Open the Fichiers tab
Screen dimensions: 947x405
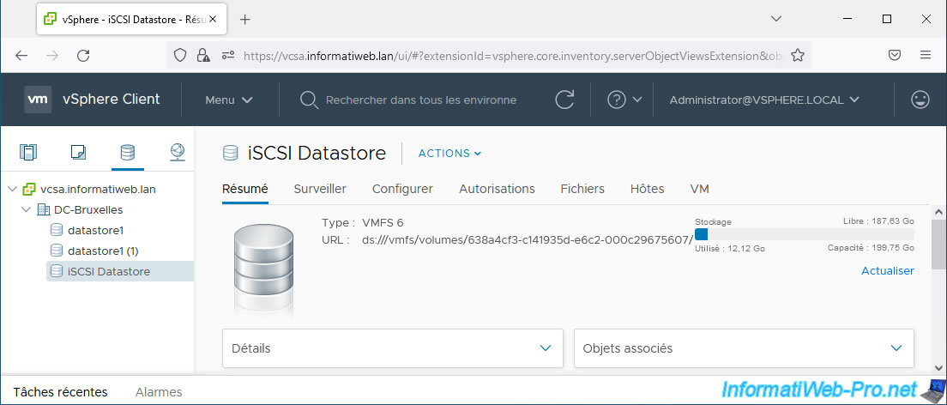tap(582, 189)
